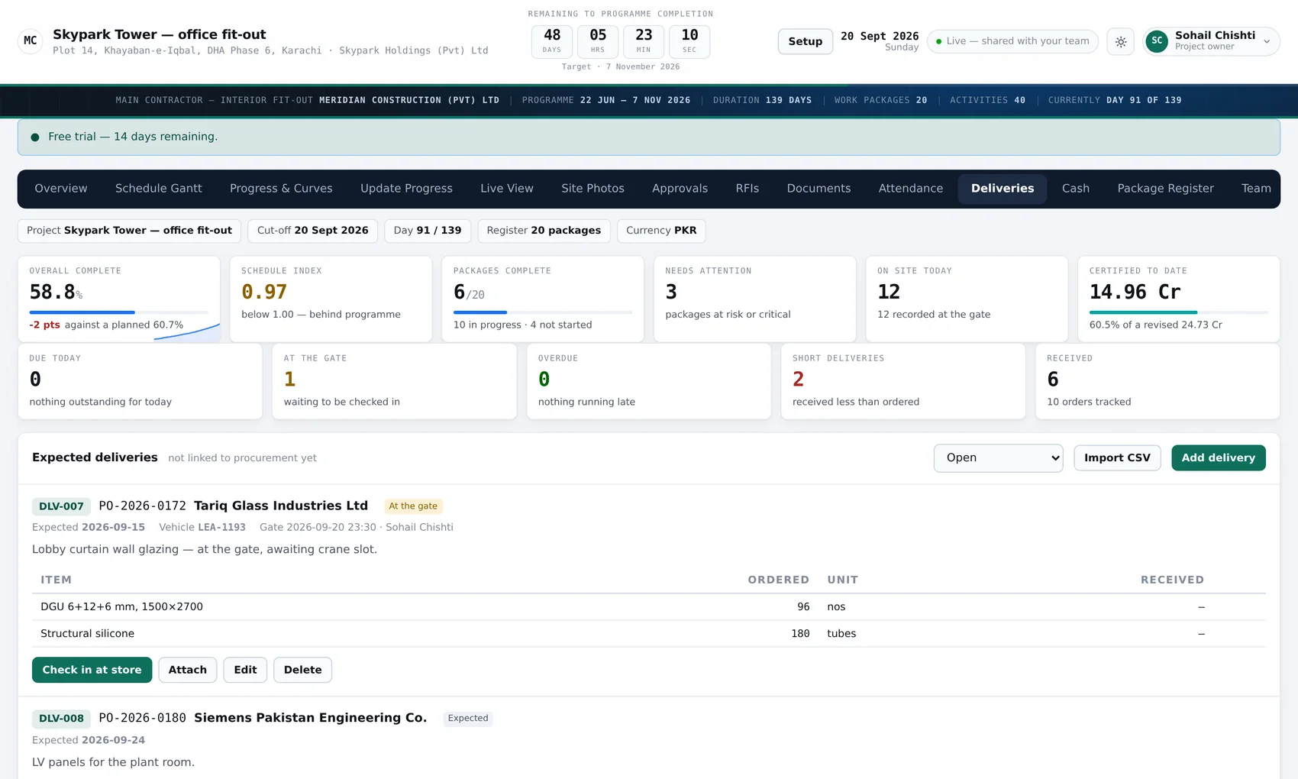Viewport: 1298px width, 779px height.
Task: Click the Cut-off 20 Sept 2026 chip
Action: tap(312, 231)
